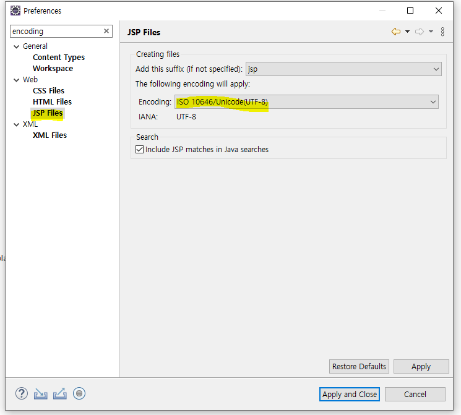This screenshot has width=461, height=415.
Task: Select JSP Files preferences page
Action: 48,113
